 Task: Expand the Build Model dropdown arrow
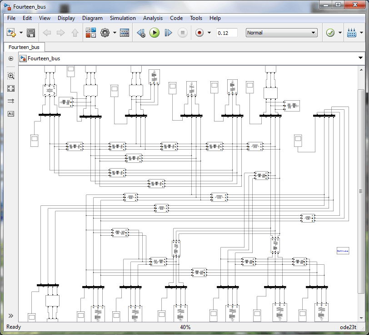(x=361, y=33)
